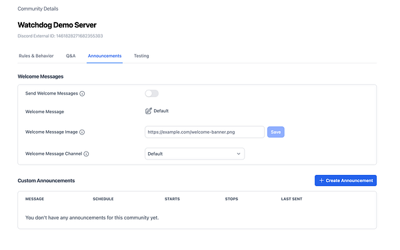Open the Rules & Behavior tab
Screen dimensions: 400x250
[x=36, y=56]
